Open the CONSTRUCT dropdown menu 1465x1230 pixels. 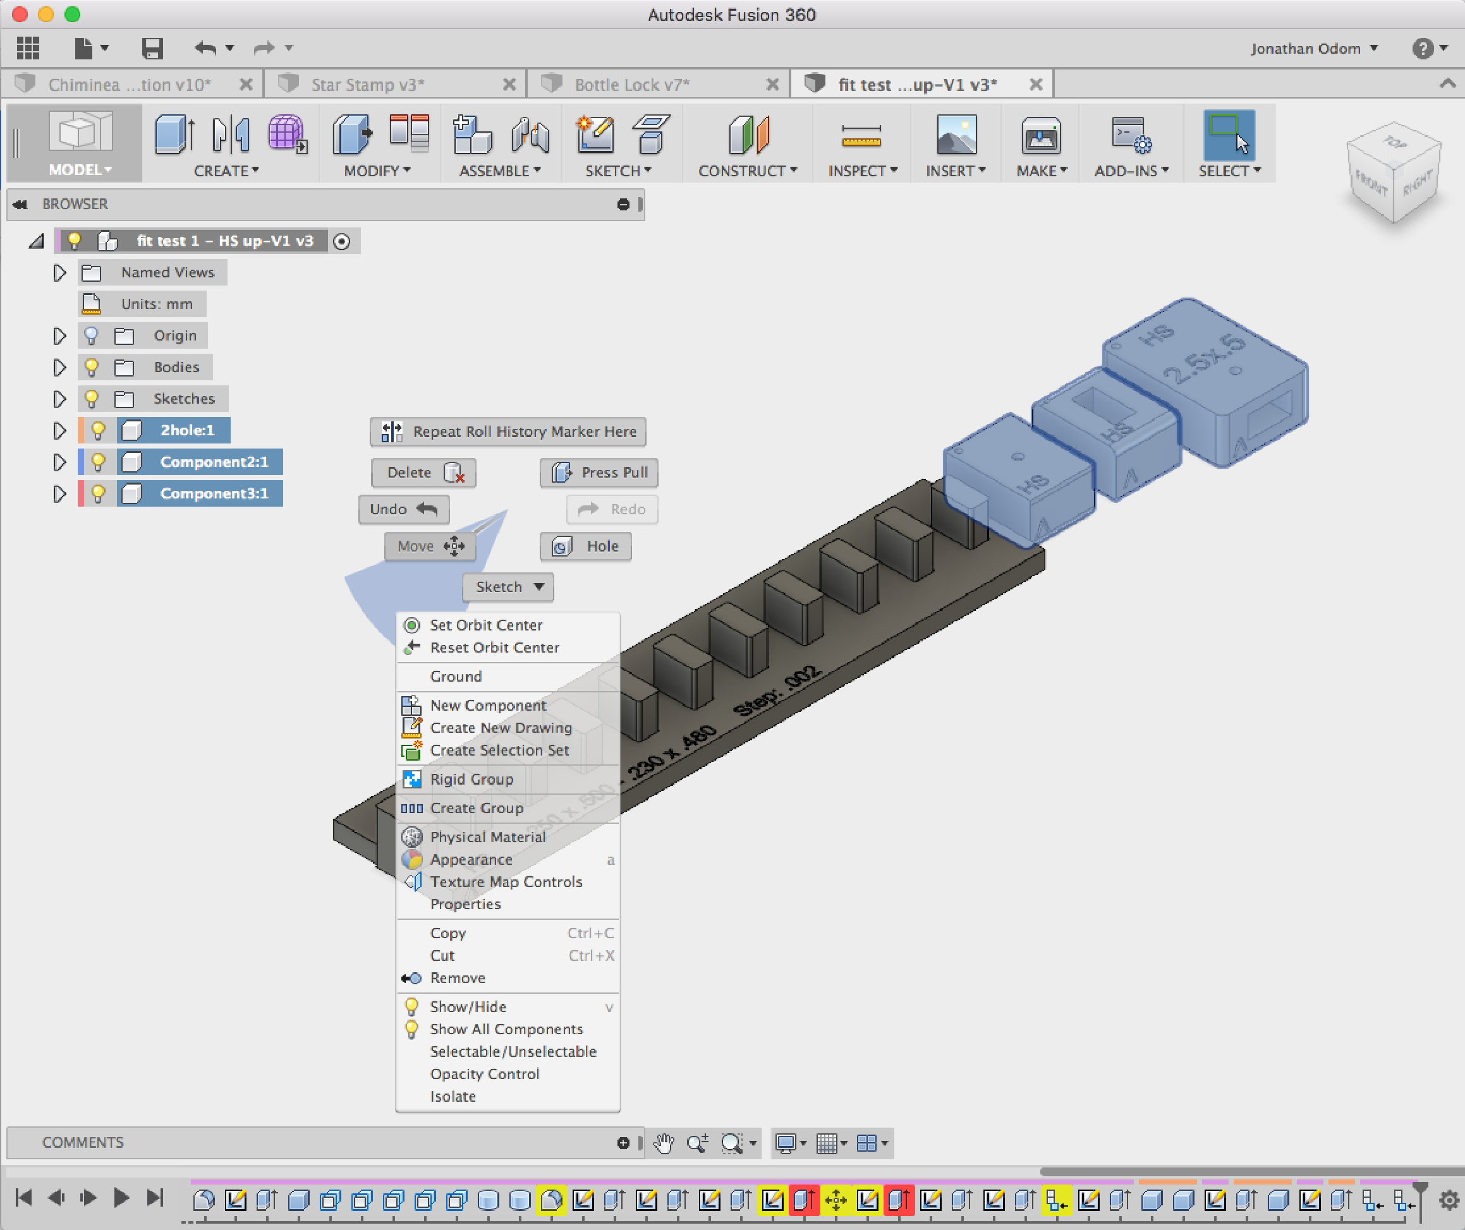[747, 171]
